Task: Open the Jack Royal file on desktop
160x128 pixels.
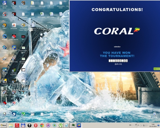Action: 42,4
